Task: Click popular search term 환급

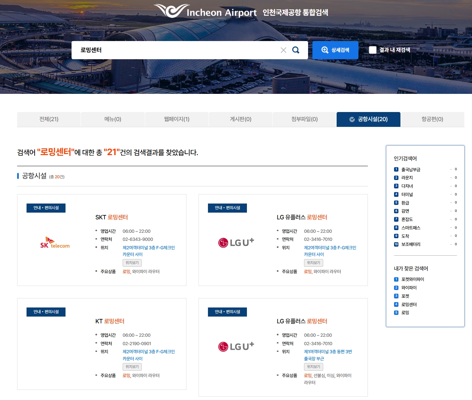Action: point(405,203)
